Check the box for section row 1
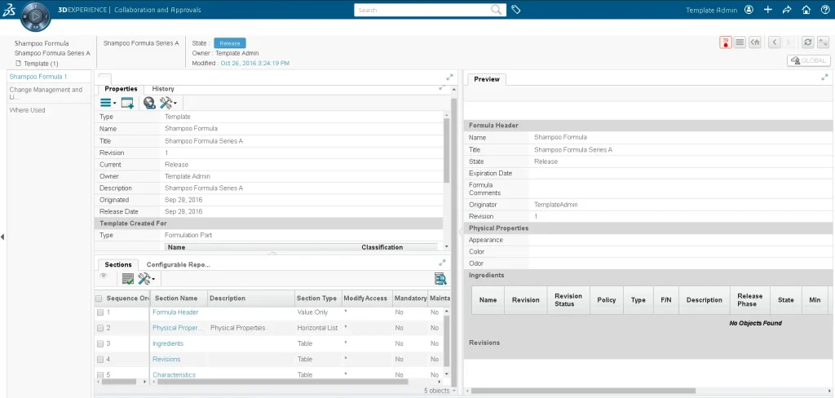Screen dimensions: 835x398 [100, 312]
